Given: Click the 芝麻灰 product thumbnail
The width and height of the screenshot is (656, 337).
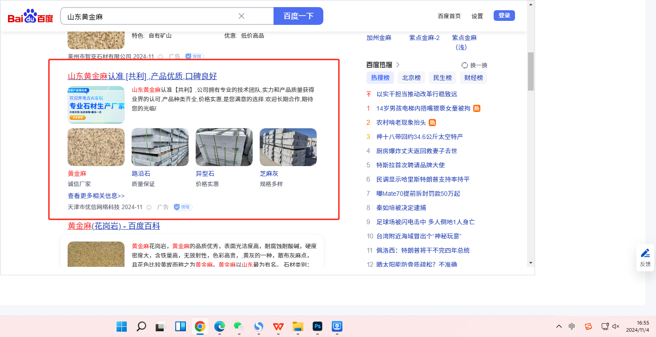Looking at the screenshot, I should point(288,147).
